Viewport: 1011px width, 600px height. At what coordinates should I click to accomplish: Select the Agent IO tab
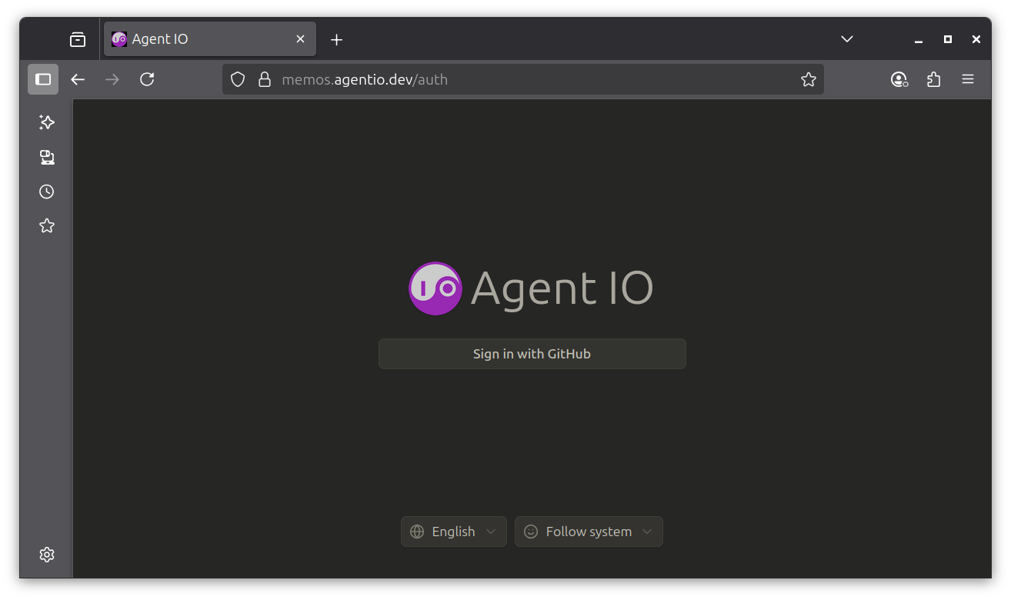209,39
